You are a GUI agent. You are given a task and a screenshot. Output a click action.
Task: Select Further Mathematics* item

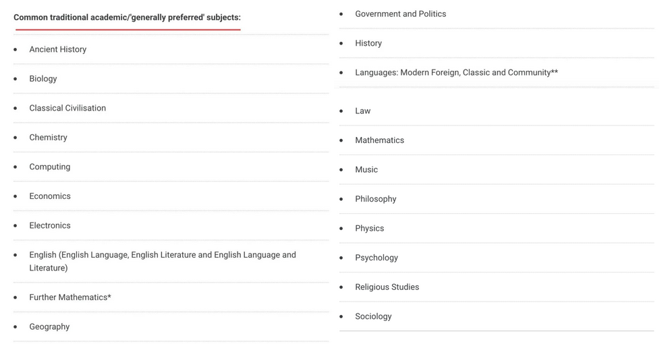click(70, 297)
